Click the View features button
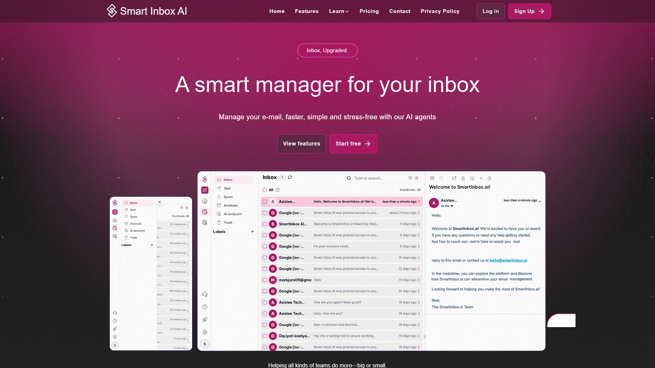 (x=302, y=144)
